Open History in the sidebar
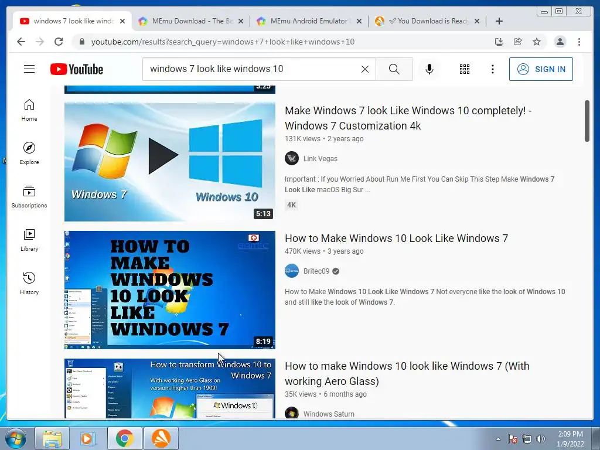600x450 pixels. coord(29,283)
